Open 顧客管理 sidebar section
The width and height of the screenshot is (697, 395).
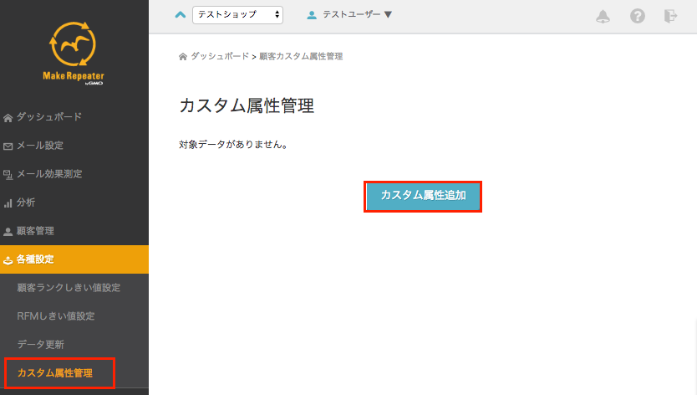click(34, 231)
